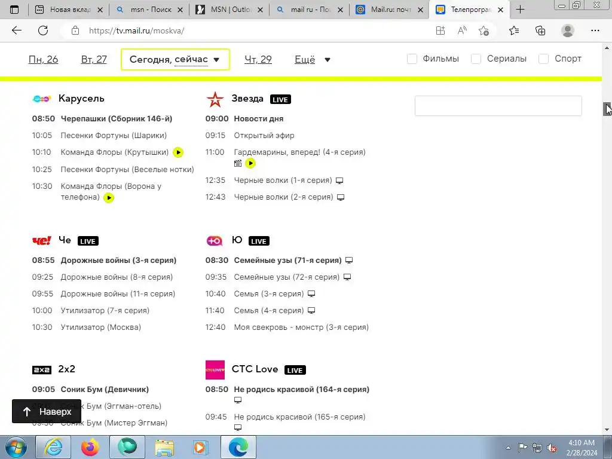This screenshot has height=459, width=612.
Task: Click the Ю channel logo
Action: (x=215, y=241)
